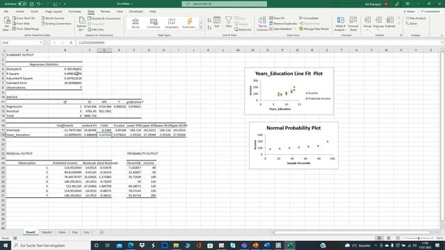Click Text to Columns
Viewport: 445px width, 250px height.
[x=262, y=24]
